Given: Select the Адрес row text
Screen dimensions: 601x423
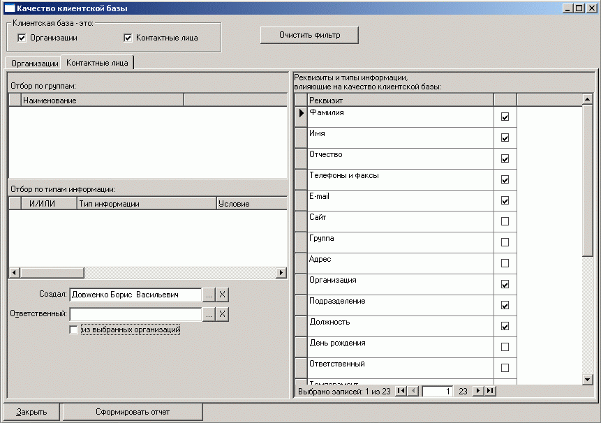Looking at the screenshot, I should click(x=320, y=259).
